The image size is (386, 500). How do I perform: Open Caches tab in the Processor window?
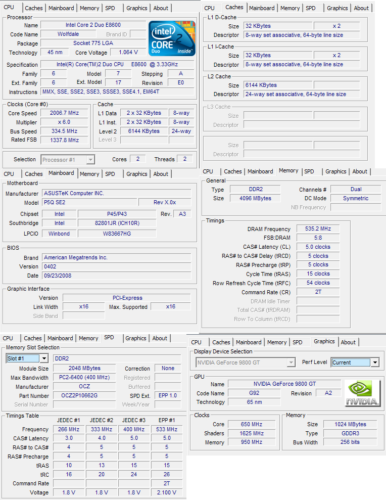click(x=34, y=8)
